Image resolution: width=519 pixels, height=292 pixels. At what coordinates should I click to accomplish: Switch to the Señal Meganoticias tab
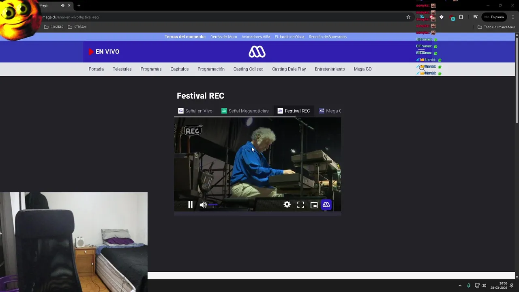pos(245,111)
